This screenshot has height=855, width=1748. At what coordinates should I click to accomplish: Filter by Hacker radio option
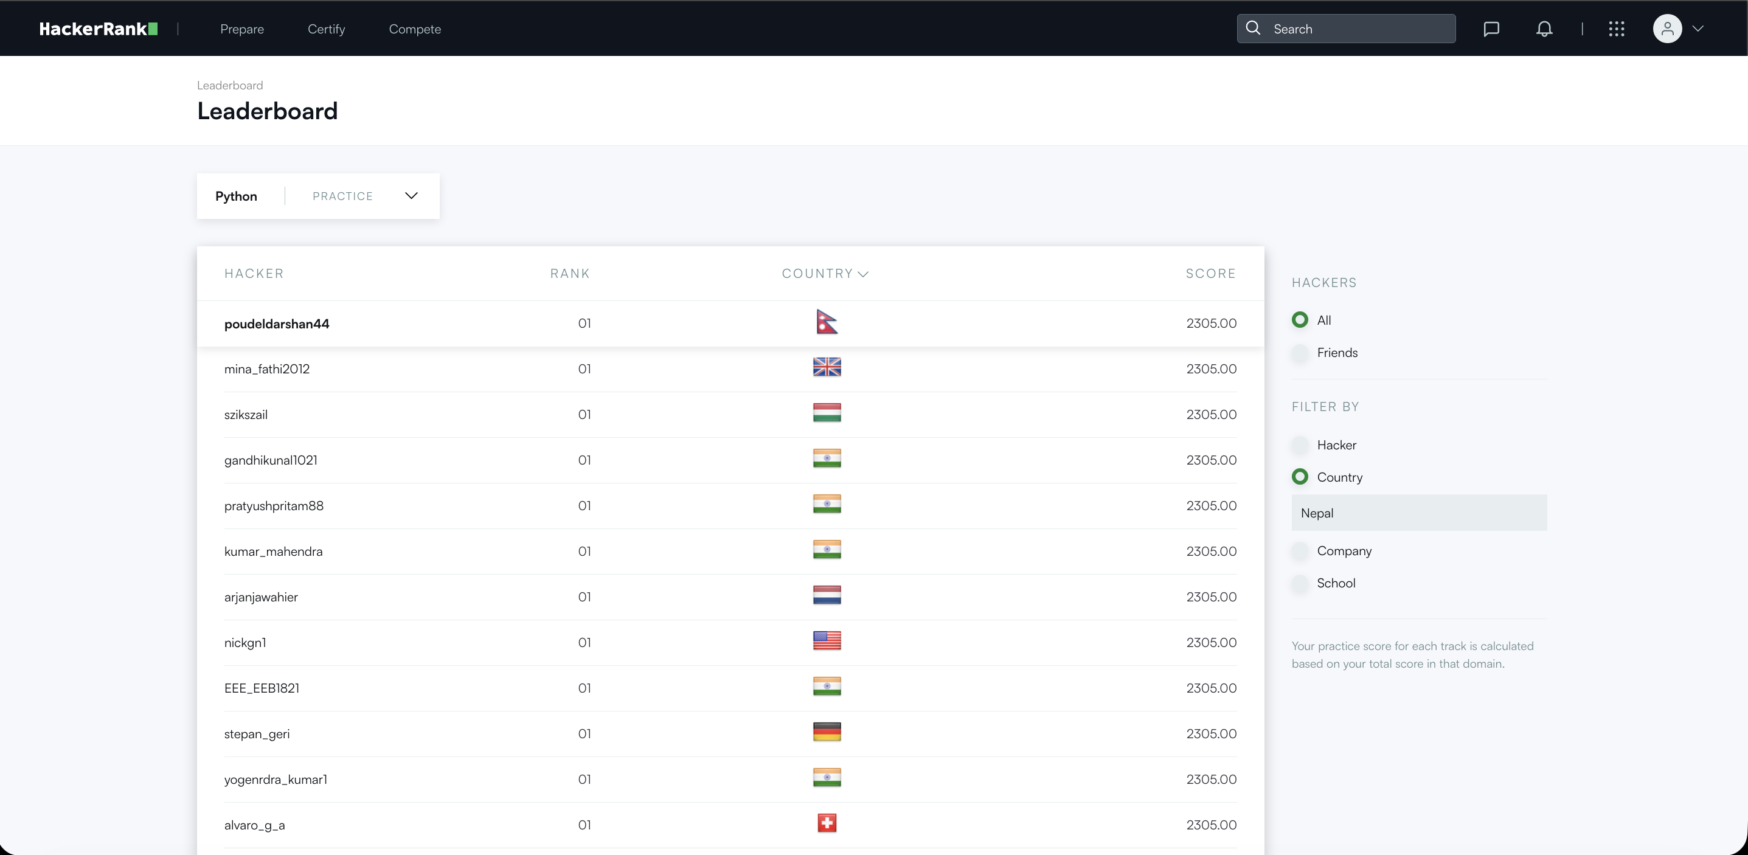[1300, 445]
